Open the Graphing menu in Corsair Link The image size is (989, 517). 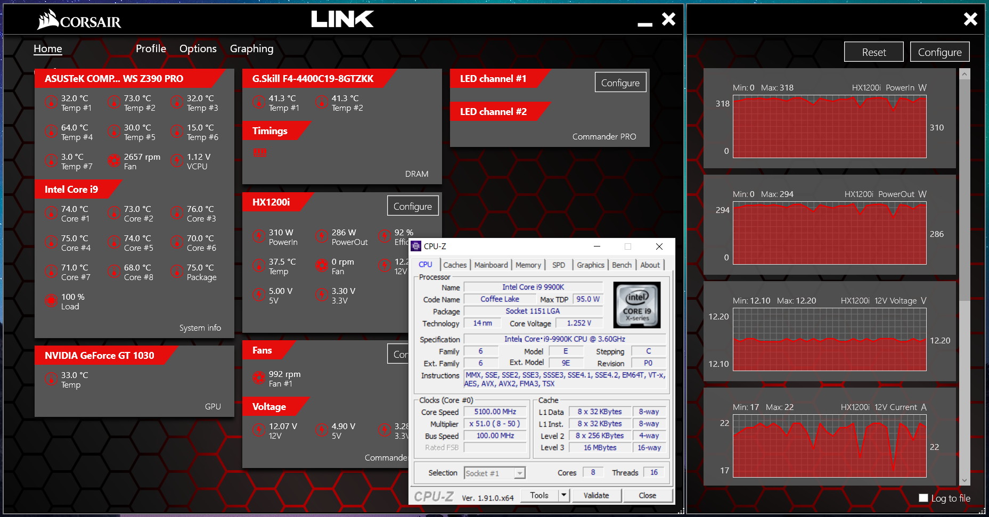click(251, 48)
